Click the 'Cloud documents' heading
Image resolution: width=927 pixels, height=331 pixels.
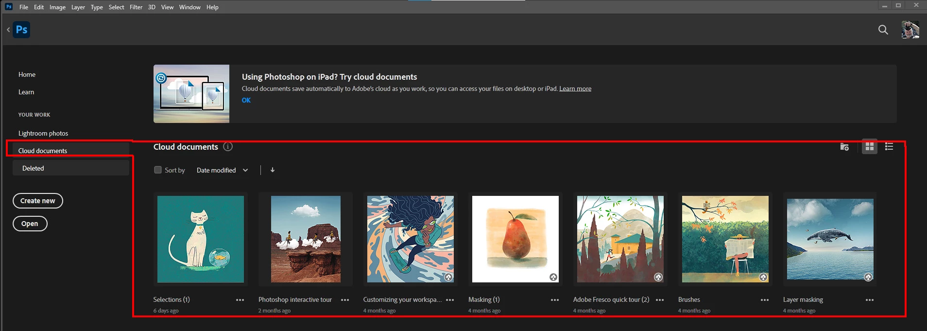pos(186,147)
